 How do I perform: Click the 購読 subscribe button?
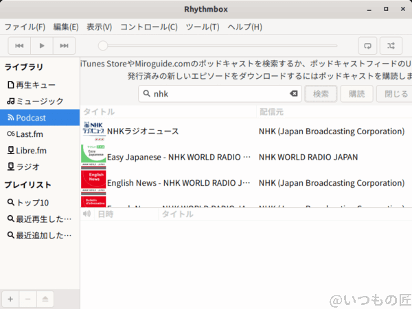[356, 94]
